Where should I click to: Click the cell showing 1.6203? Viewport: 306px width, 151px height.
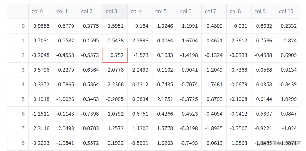click(165, 143)
